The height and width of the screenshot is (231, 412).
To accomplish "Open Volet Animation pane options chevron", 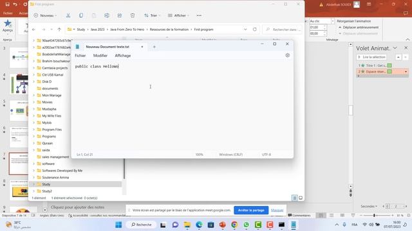I will (x=395, y=48).
